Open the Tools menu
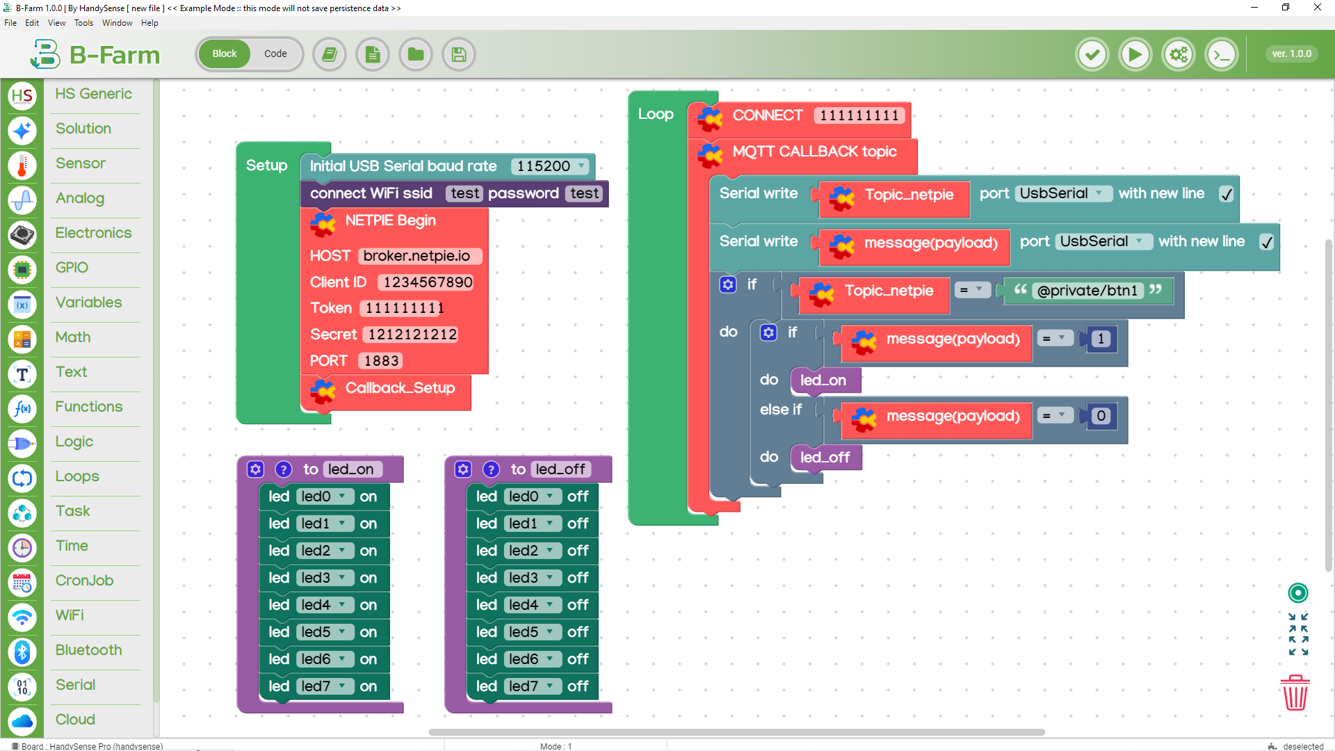Image resolution: width=1335 pixels, height=751 pixels. (x=83, y=23)
